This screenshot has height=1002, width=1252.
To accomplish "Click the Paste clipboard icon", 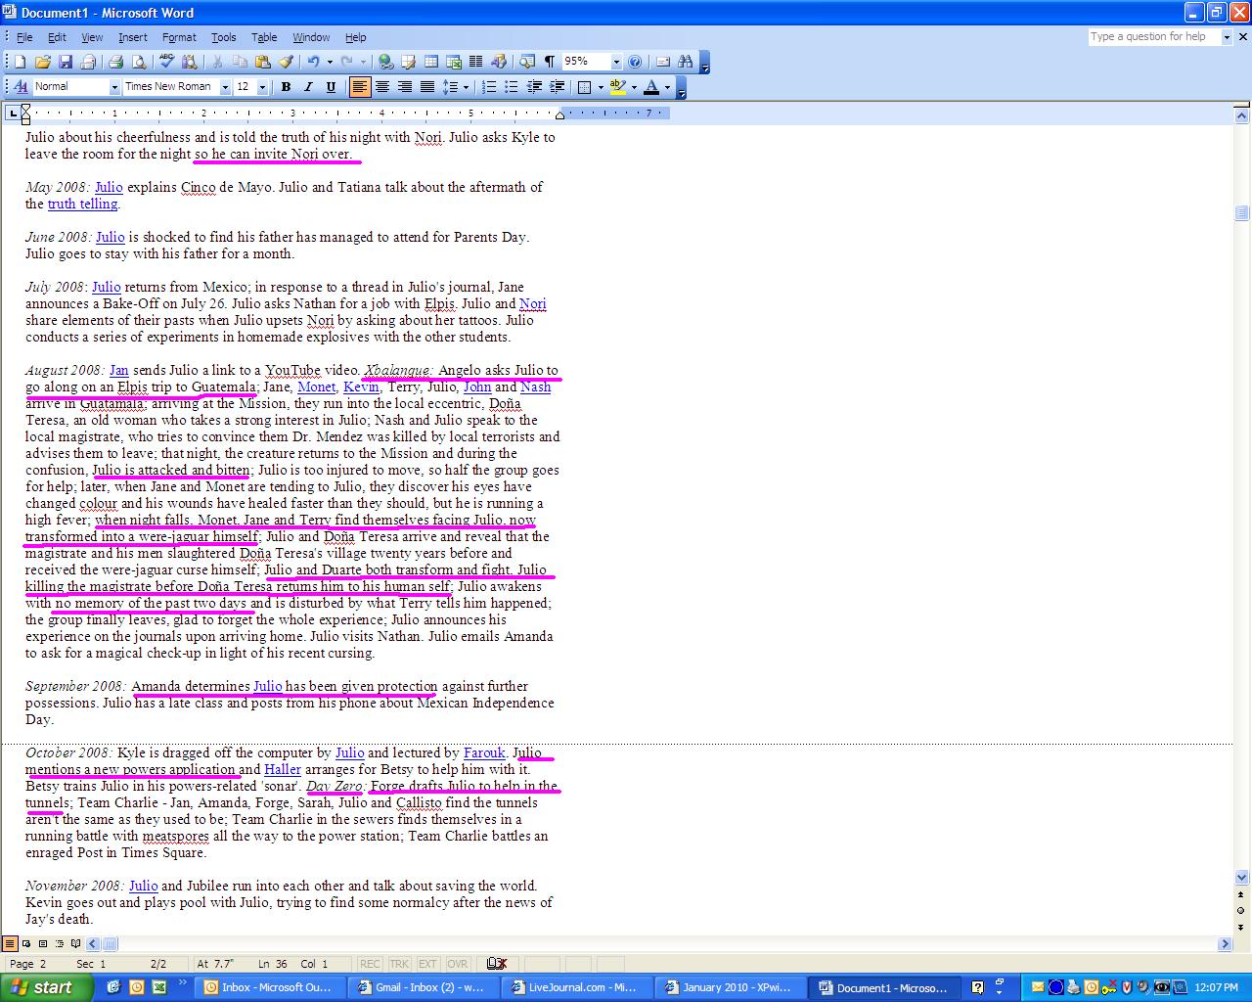I will 263,62.
